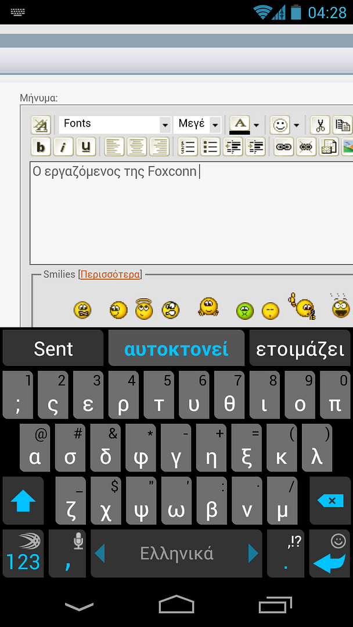This screenshot has height=627, width=353.
Task: Click the smiley insert icon in toolbar
Action: [280, 125]
